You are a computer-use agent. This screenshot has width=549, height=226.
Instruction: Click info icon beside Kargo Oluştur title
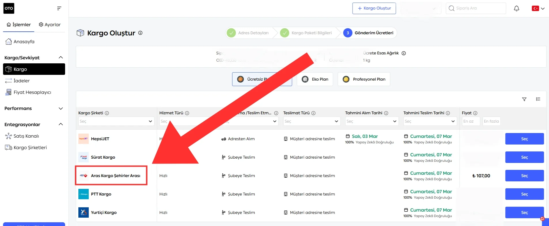point(140,33)
